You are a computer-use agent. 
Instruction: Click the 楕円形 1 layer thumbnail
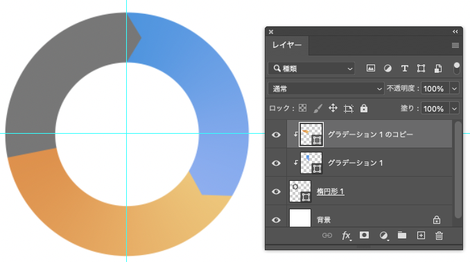pos(299,191)
